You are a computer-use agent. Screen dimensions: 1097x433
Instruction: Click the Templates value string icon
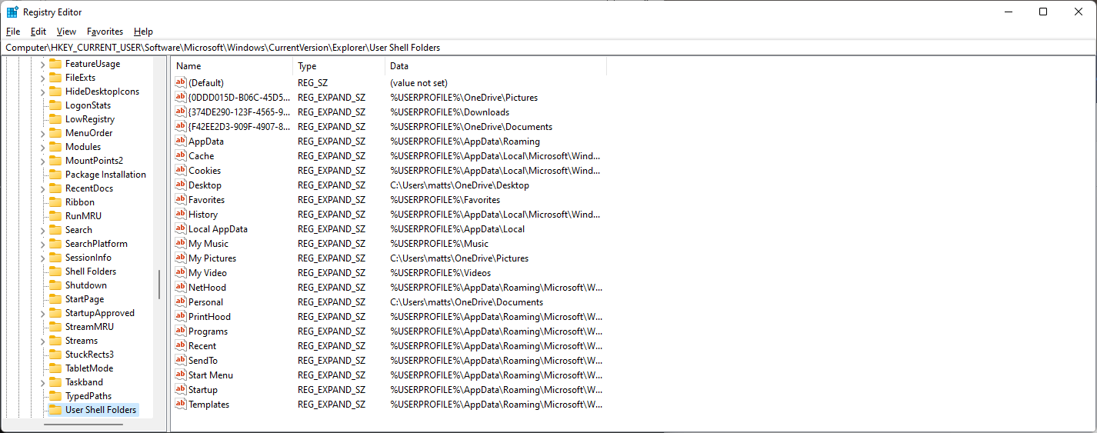tap(181, 404)
